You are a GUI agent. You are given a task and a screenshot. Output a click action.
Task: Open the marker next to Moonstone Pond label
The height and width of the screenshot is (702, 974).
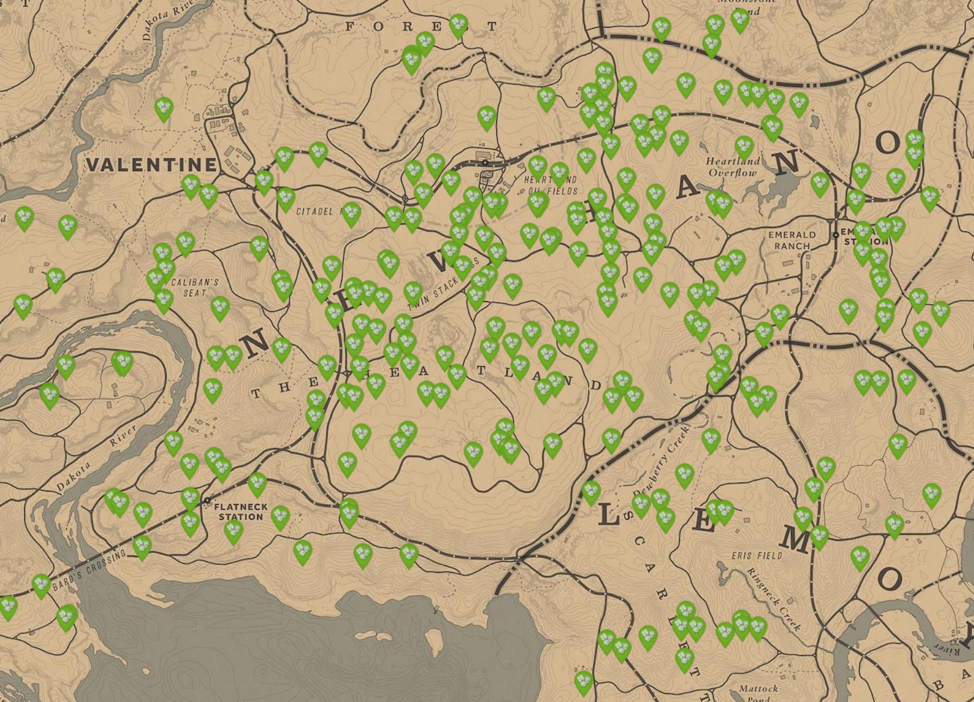click(x=740, y=19)
